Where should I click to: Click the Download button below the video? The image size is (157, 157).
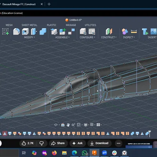pyautogui.click(x=100, y=143)
